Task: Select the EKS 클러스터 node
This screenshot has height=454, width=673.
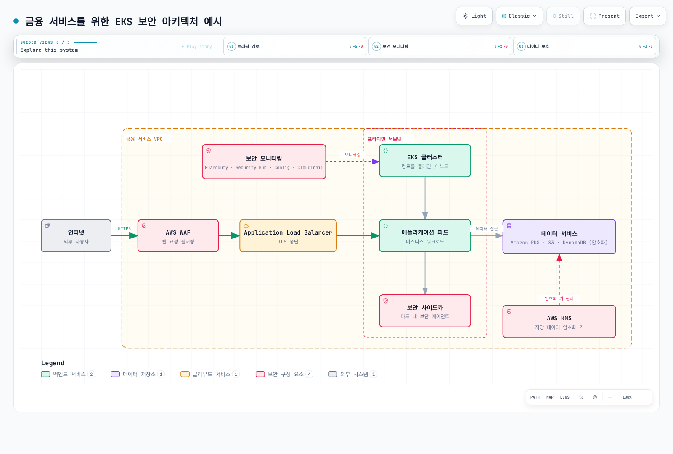Action: click(x=425, y=161)
